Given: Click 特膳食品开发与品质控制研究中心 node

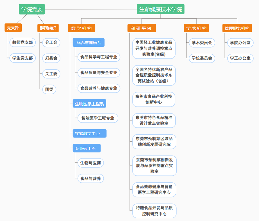Looking at the screenshot, I should coord(154,211).
